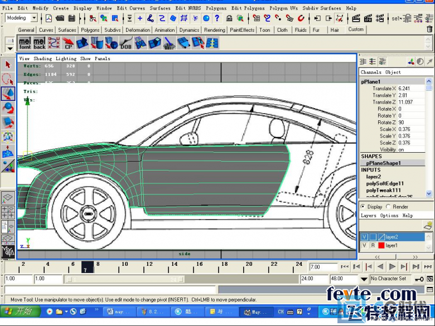The image size is (435, 326).
Task: Open the Modeling menu set dropdown
Action: pyautogui.click(x=34, y=18)
